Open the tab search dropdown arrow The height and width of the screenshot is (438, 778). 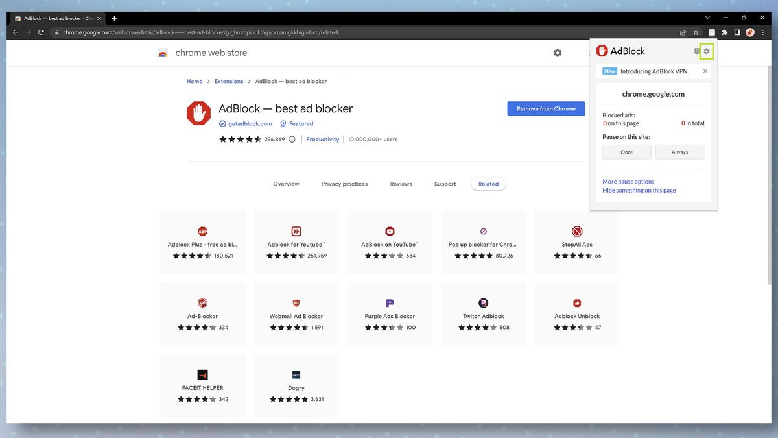point(707,18)
